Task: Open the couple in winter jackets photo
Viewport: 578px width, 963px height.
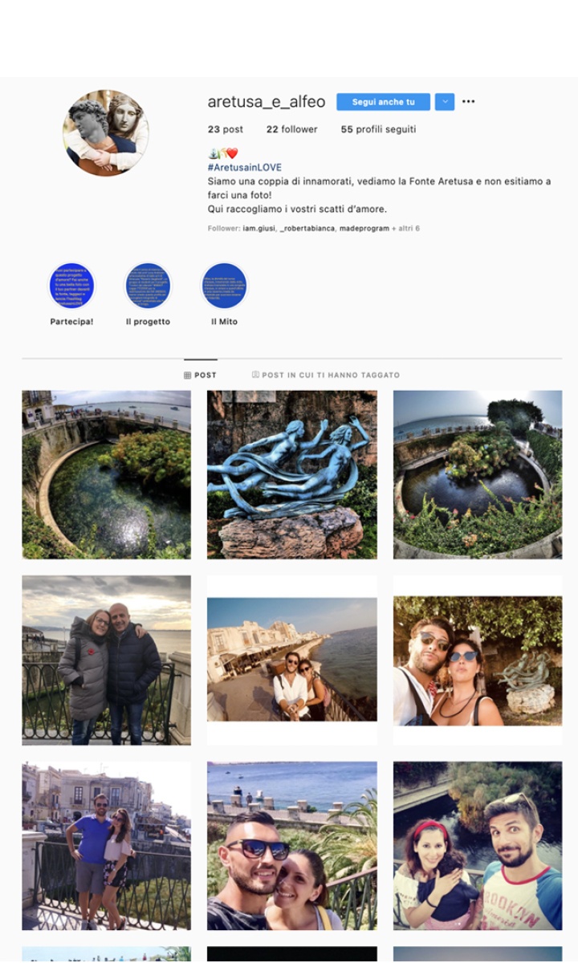Action: (x=107, y=660)
